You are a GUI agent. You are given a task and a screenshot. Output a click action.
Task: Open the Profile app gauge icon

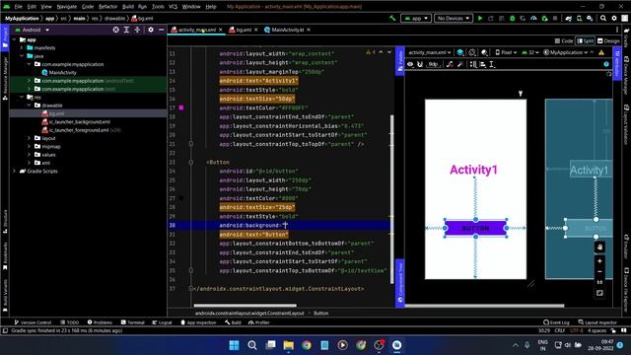533,18
